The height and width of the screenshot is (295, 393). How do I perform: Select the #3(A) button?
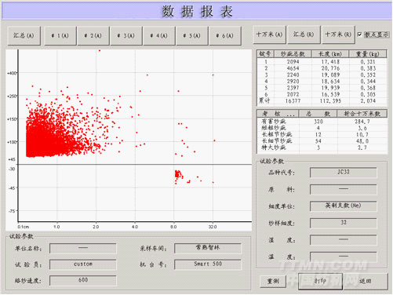click(x=126, y=35)
